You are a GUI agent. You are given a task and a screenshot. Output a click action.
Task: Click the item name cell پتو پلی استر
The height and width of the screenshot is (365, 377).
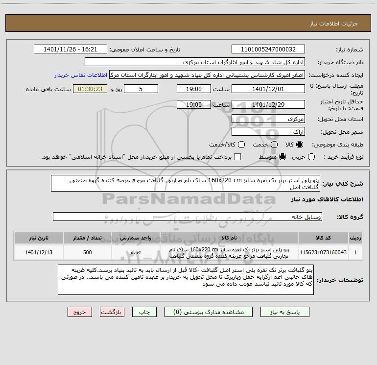(229, 253)
